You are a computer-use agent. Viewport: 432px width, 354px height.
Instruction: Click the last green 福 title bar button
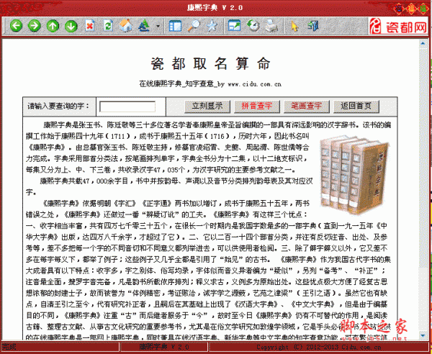click(x=423, y=8)
